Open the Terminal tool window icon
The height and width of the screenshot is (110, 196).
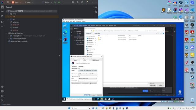point(2,91)
